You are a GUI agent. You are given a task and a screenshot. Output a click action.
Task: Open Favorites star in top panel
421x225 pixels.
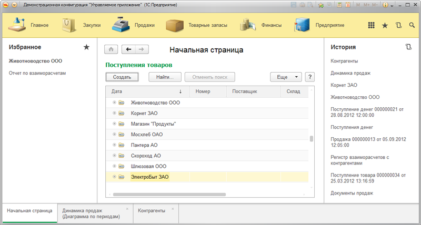[385, 25]
